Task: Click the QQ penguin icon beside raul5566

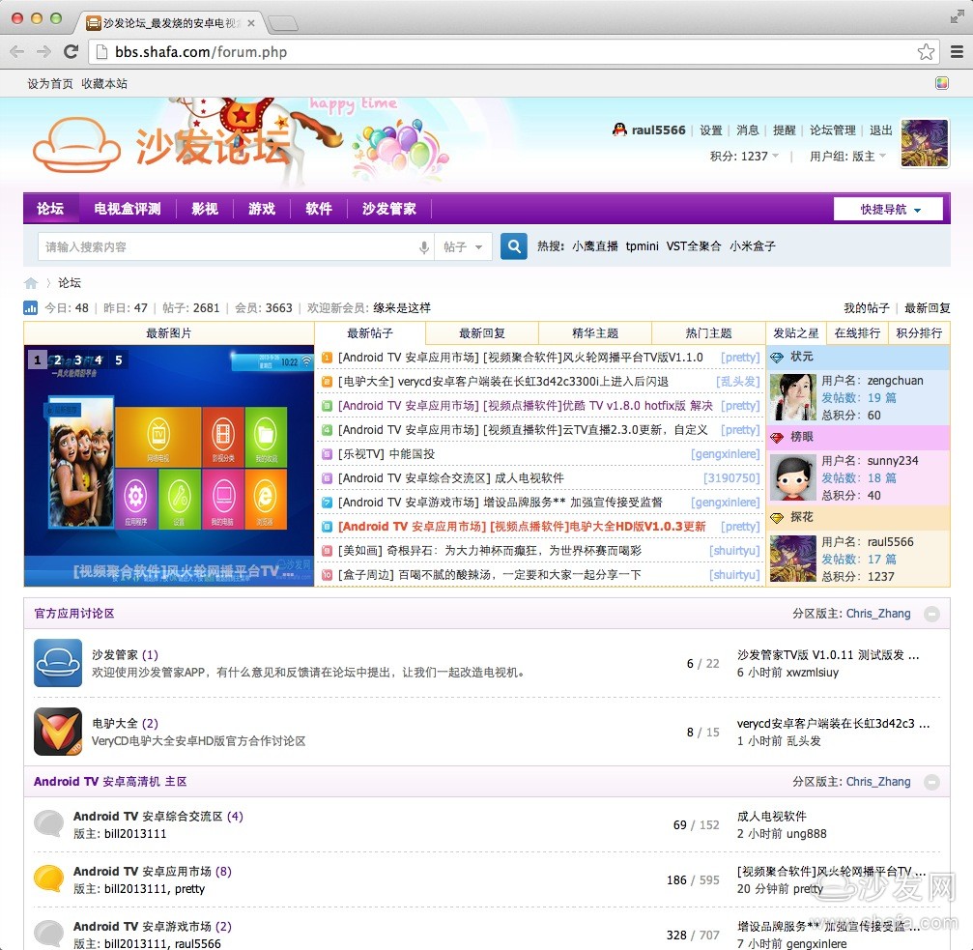Action: (x=619, y=130)
